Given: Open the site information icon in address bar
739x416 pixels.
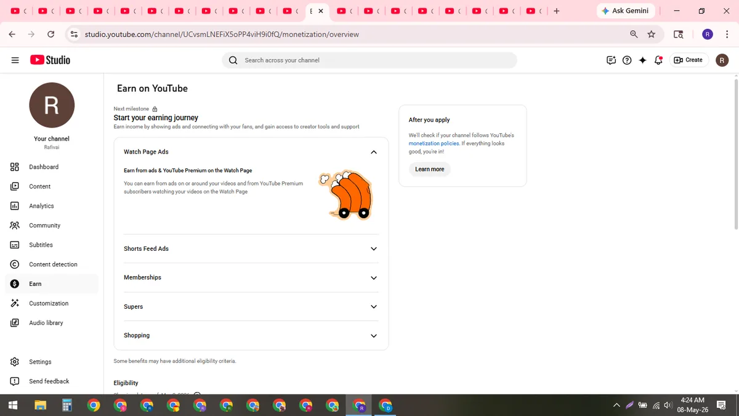Looking at the screenshot, I should point(75,35).
